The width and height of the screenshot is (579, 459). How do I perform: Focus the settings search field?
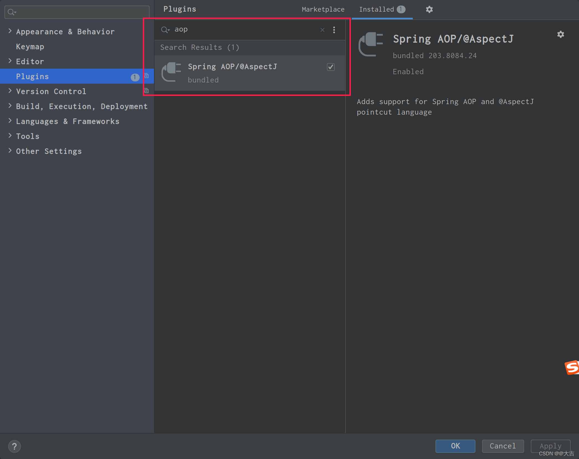(77, 12)
